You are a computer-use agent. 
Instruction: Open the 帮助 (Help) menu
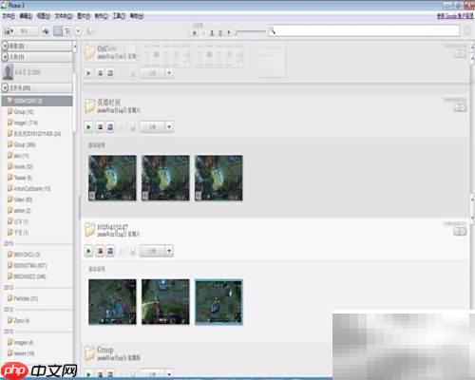(x=137, y=16)
